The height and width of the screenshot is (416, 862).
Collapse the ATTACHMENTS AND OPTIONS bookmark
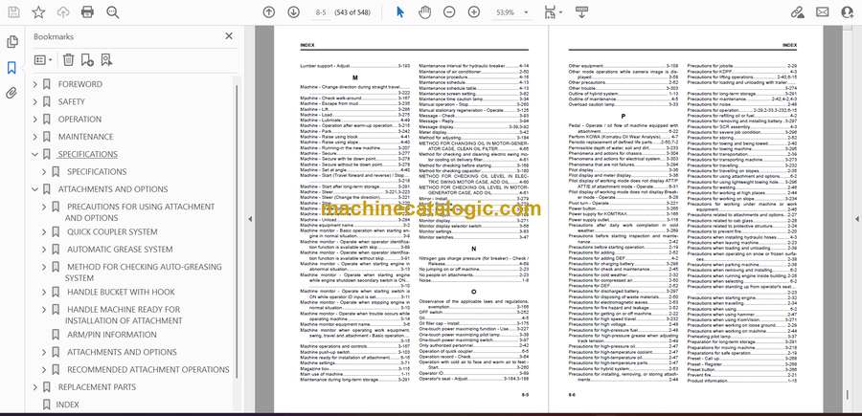click(35, 189)
